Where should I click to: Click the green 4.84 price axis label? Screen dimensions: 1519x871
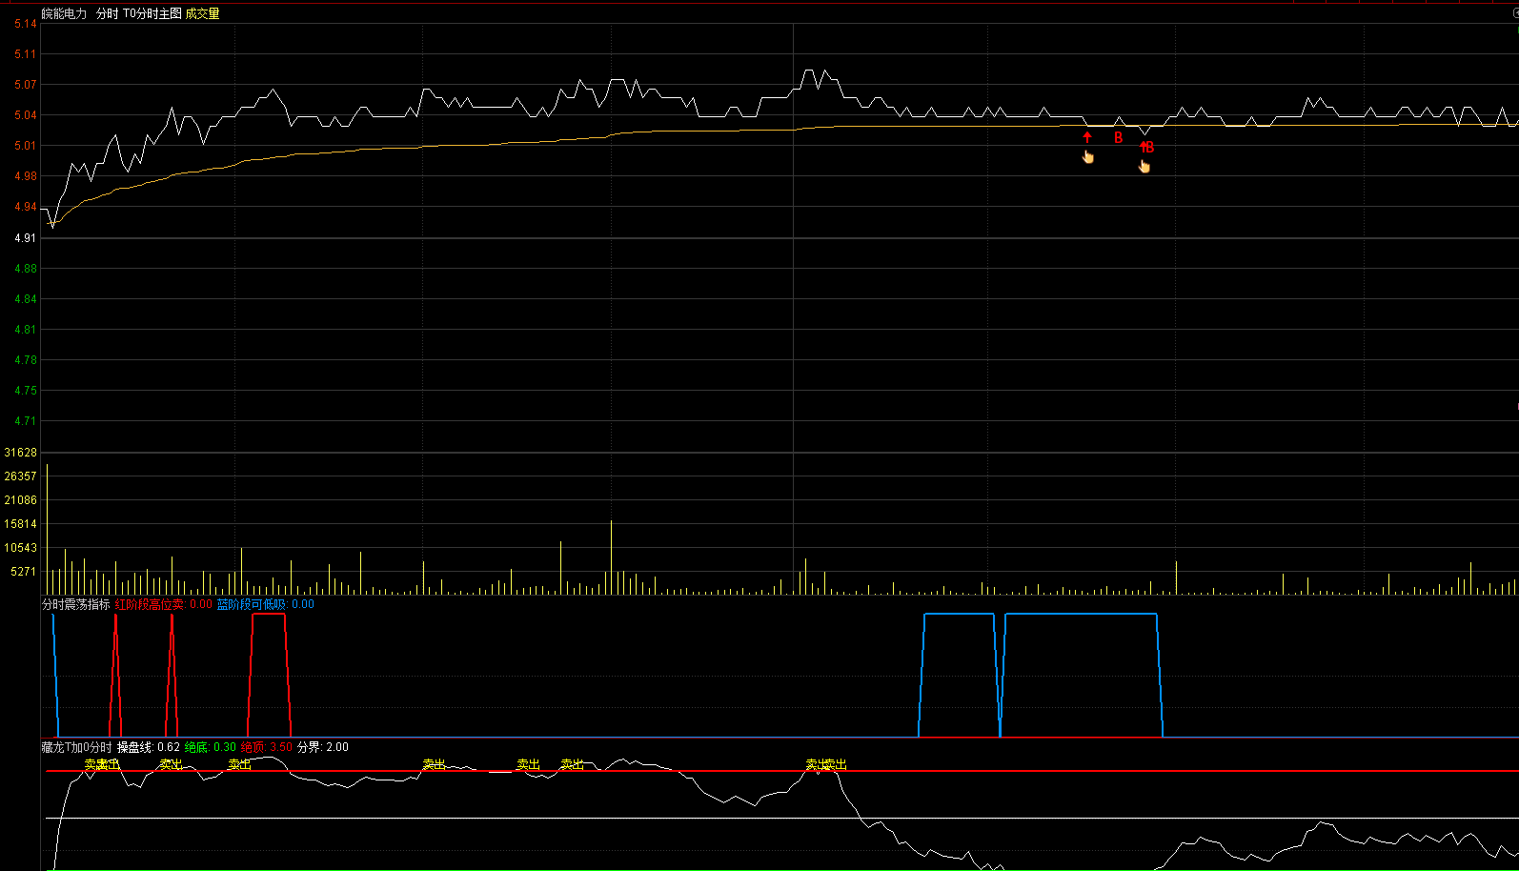point(25,299)
